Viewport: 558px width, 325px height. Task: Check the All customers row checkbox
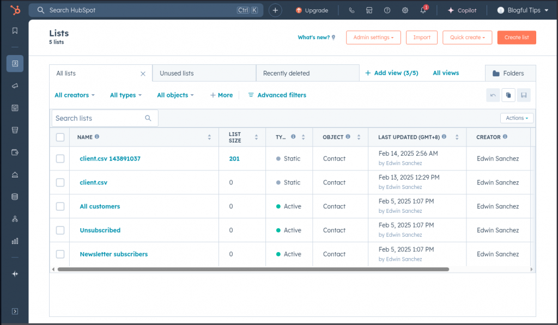coord(60,206)
